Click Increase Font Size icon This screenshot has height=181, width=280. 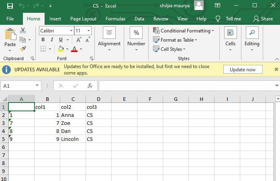(79, 40)
